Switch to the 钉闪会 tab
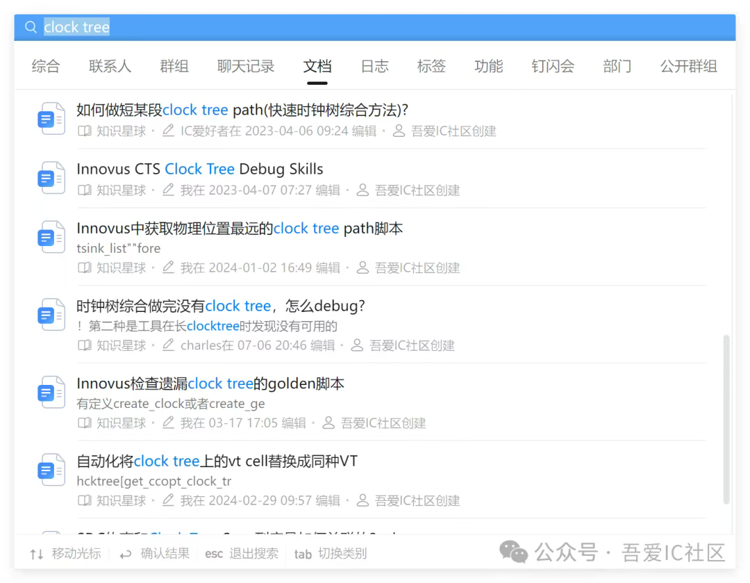The image size is (750, 583). tap(553, 66)
